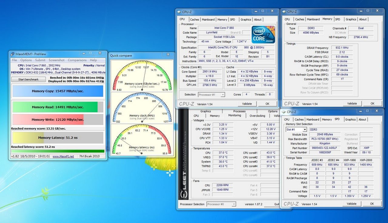
Task: Open About tab in CPU-Z processor window
Action: (258, 20)
